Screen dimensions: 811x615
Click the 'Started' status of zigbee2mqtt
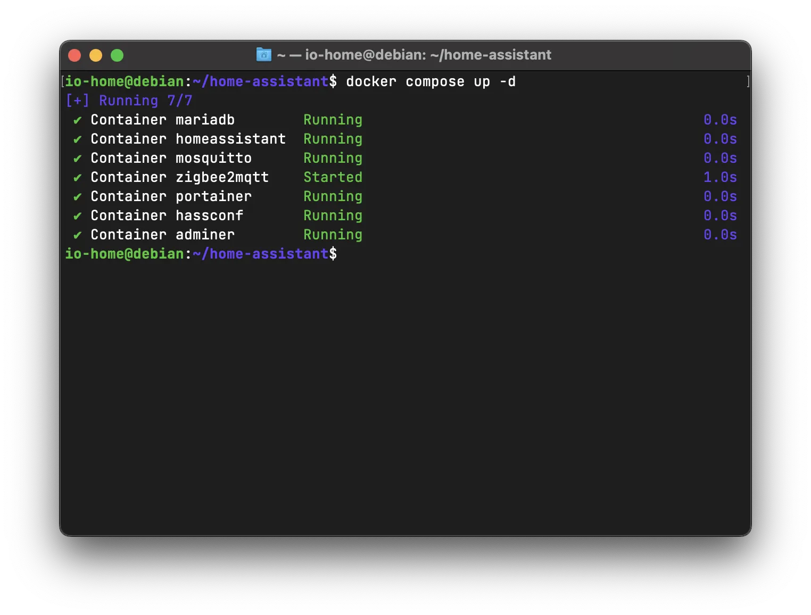(x=333, y=177)
